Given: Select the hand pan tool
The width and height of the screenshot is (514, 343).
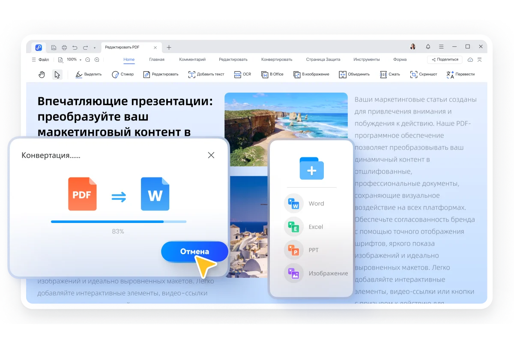Looking at the screenshot, I should click(42, 74).
